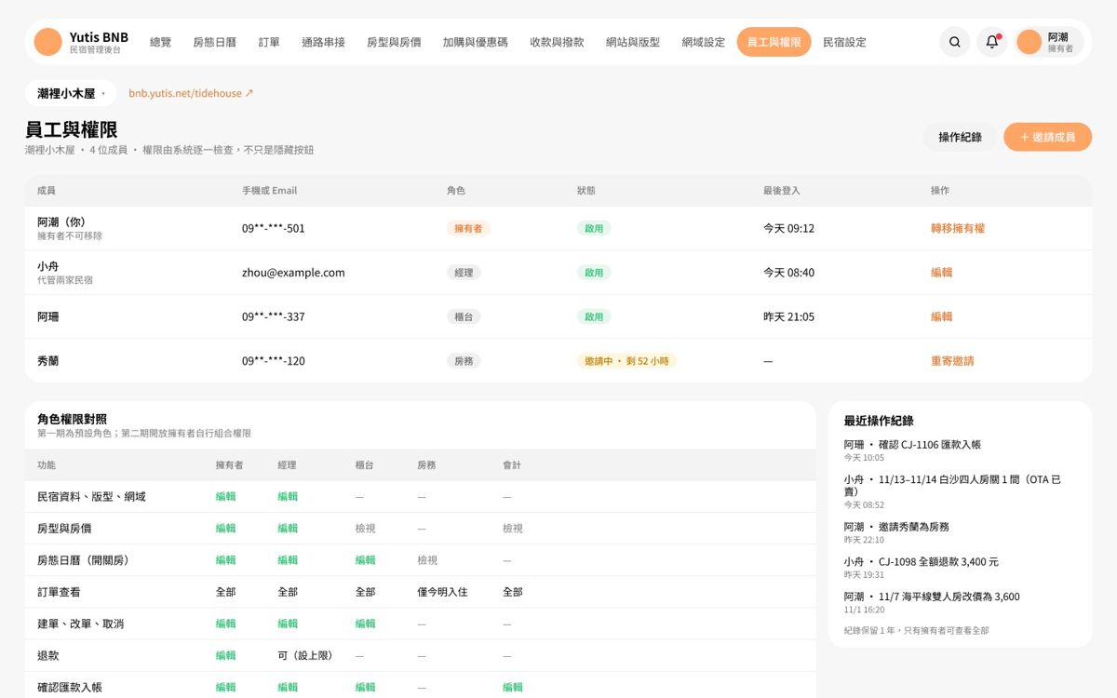Click the 最近操作紀錄 heading

point(879,421)
